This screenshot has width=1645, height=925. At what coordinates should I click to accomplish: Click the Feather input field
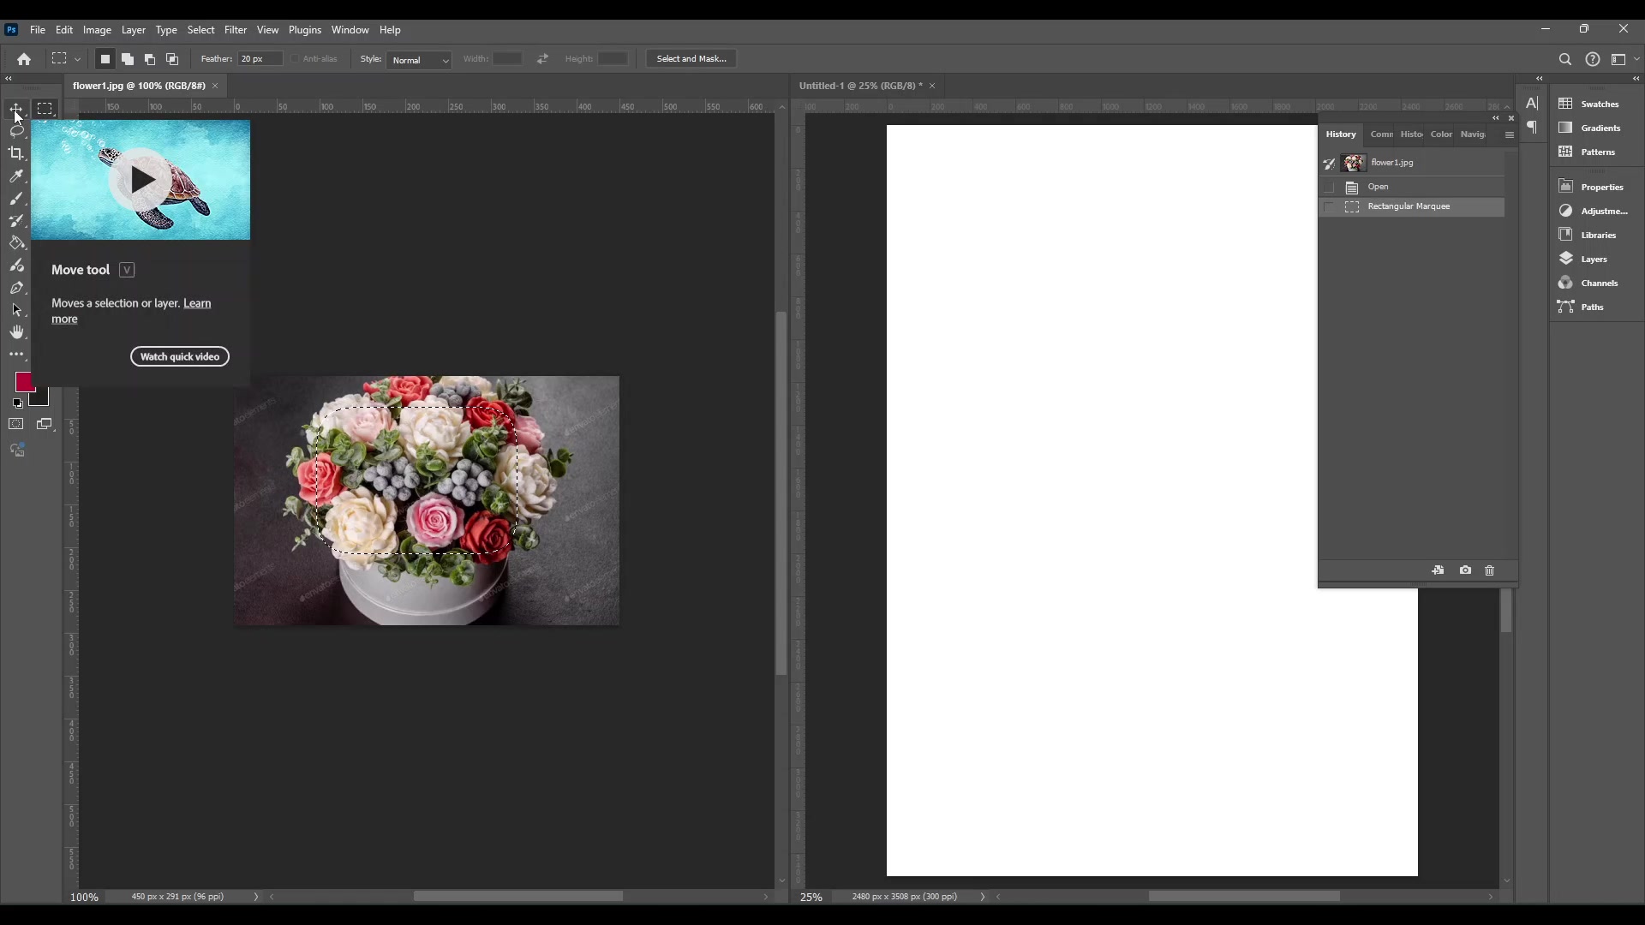tap(259, 59)
